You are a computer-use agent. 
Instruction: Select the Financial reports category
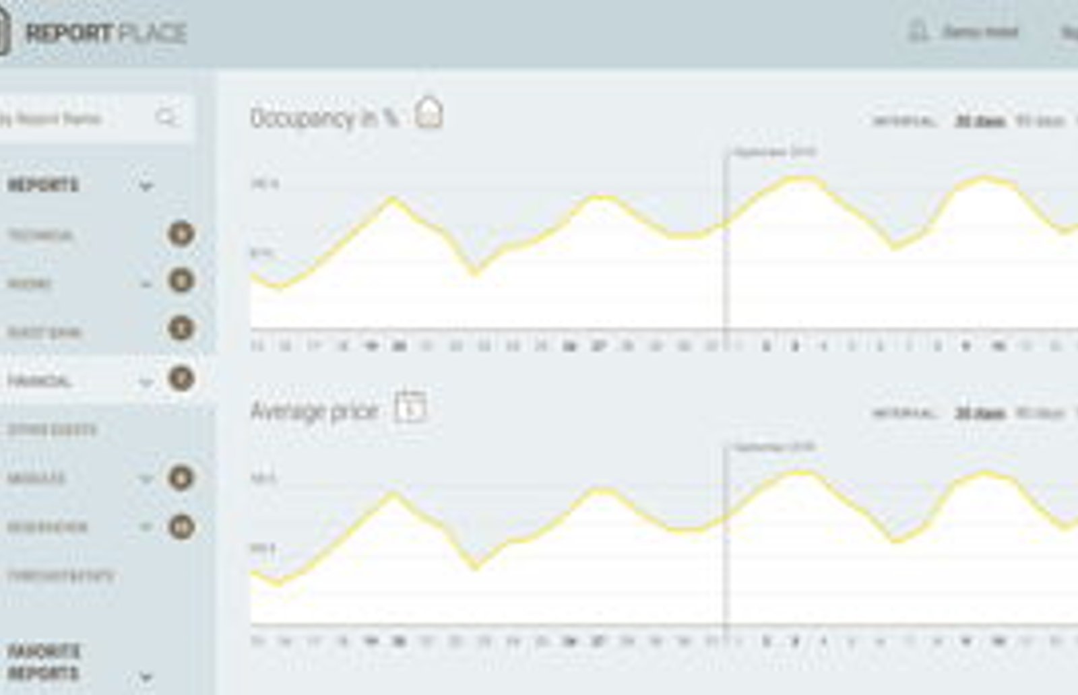click(x=39, y=381)
